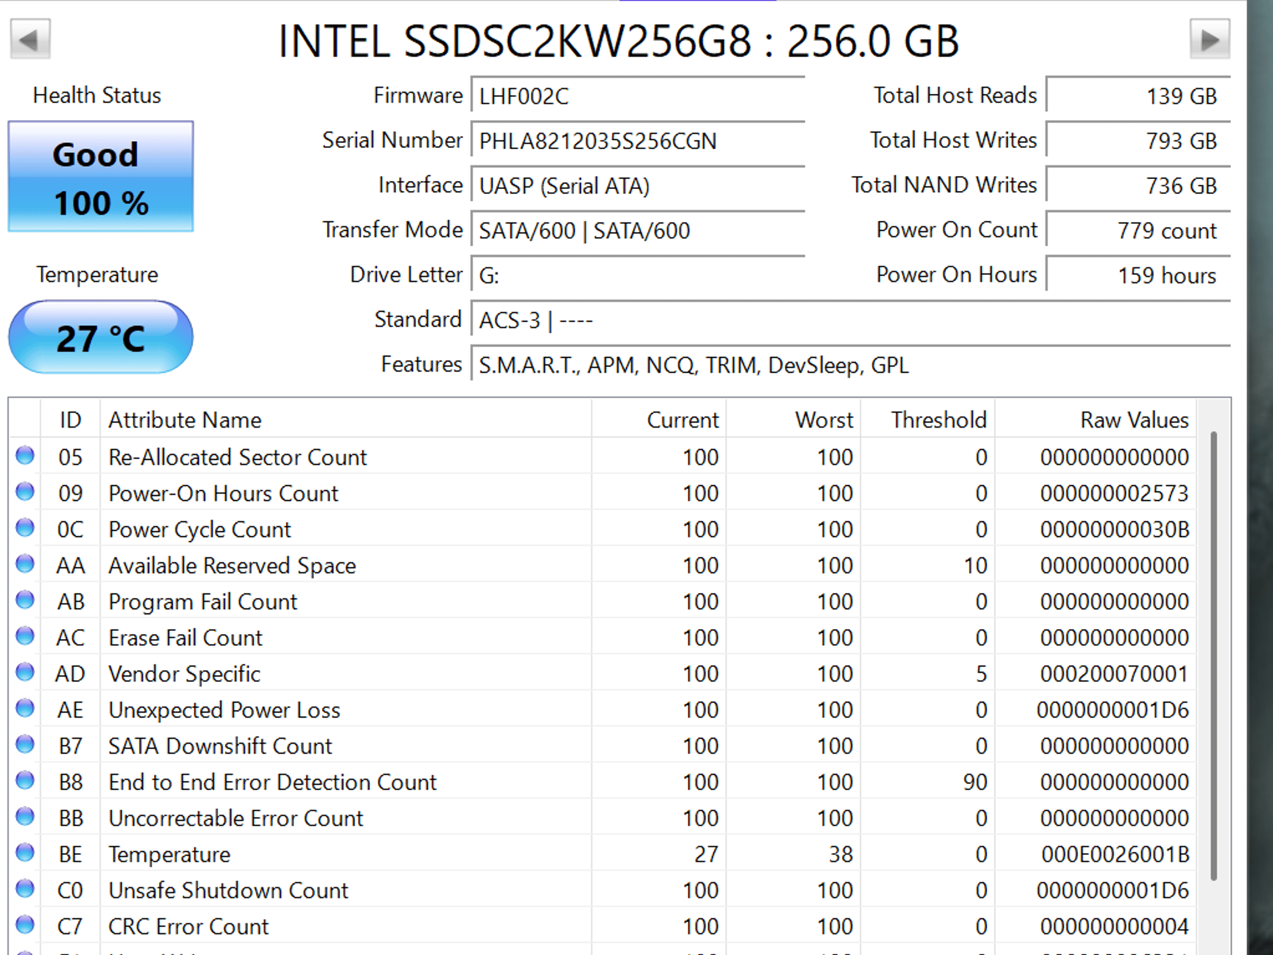Click the Raw Values column header

(1095, 420)
